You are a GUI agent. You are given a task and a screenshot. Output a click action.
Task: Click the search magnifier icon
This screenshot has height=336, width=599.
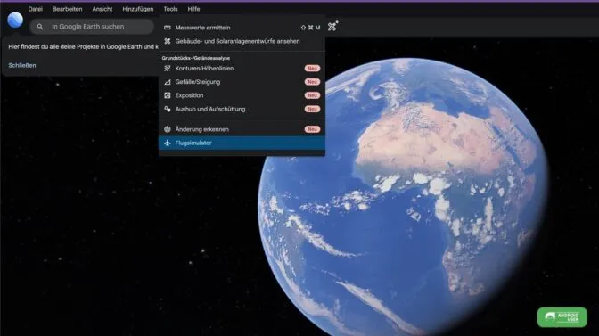[x=40, y=27]
